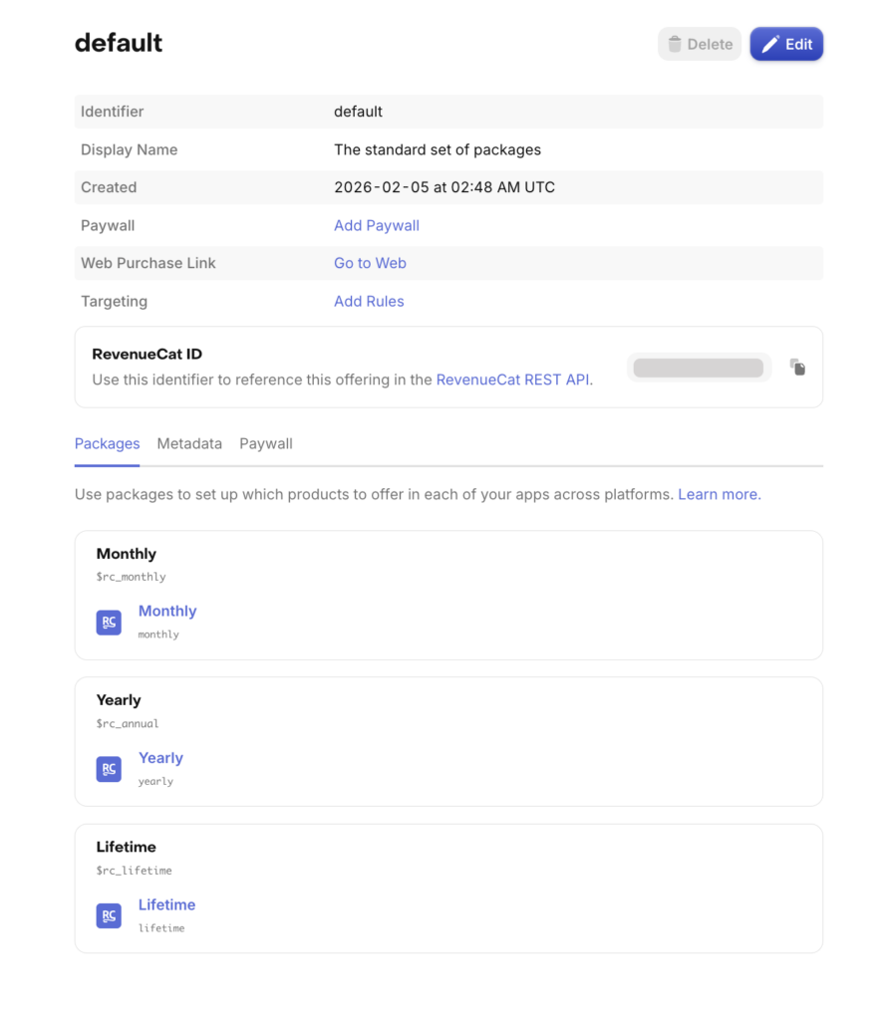Follow the Learn more link
886x1020 pixels.
click(x=719, y=495)
